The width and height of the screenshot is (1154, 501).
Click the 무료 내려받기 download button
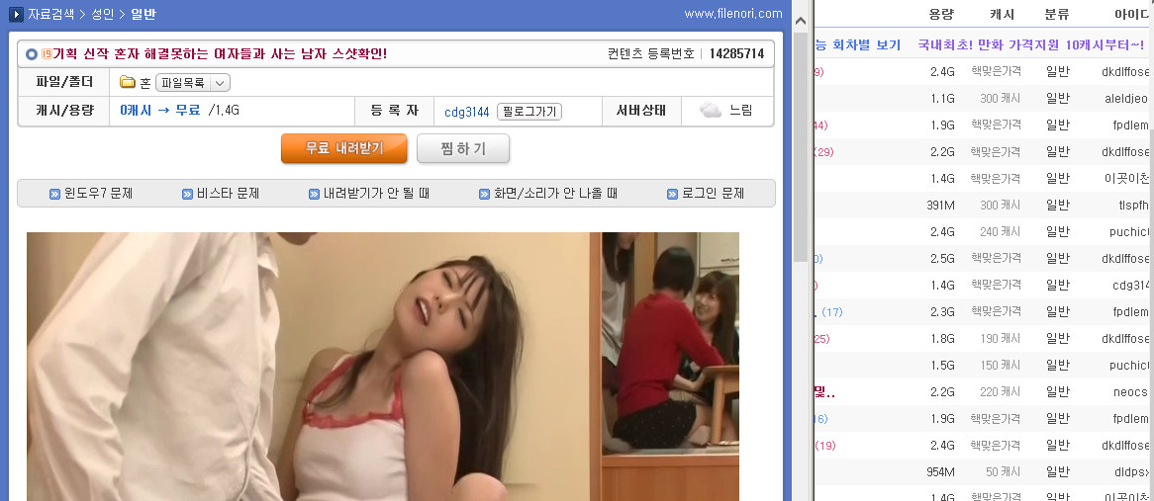tap(343, 148)
